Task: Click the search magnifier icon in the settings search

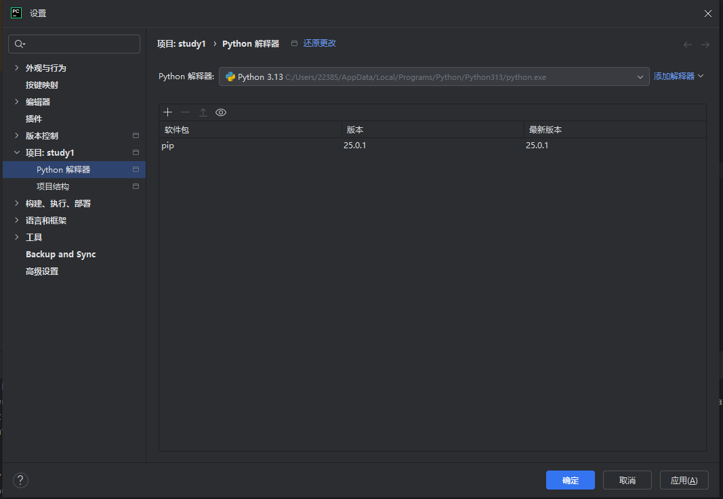Action: tap(20, 44)
